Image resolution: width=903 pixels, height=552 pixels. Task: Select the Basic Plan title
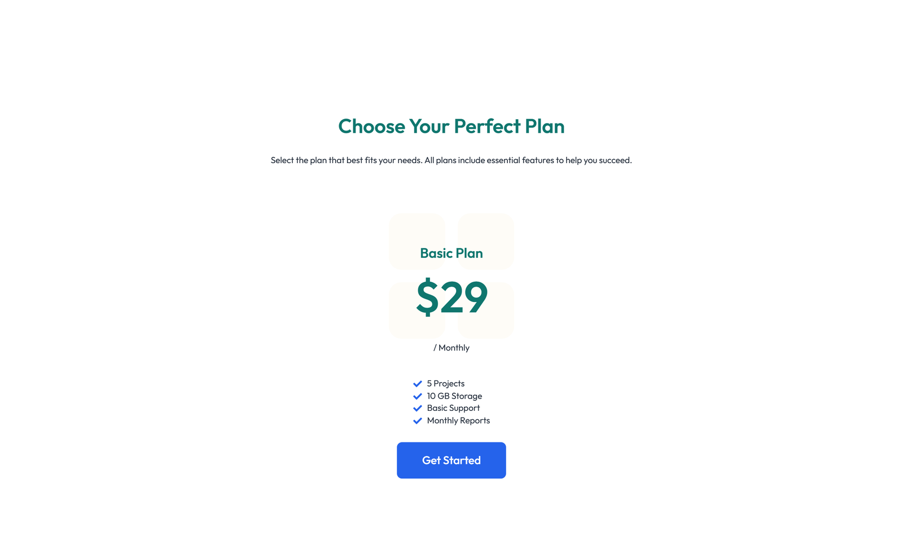tap(451, 253)
